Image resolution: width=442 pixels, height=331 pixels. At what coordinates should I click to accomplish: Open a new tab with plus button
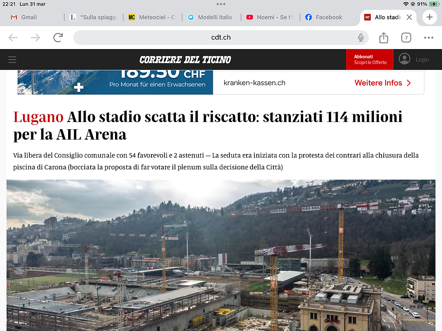click(x=429, y=17)
